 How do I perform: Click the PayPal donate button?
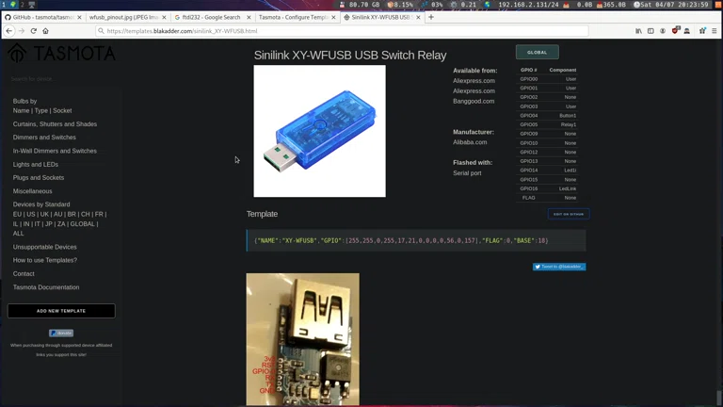[x=61, y=333]
